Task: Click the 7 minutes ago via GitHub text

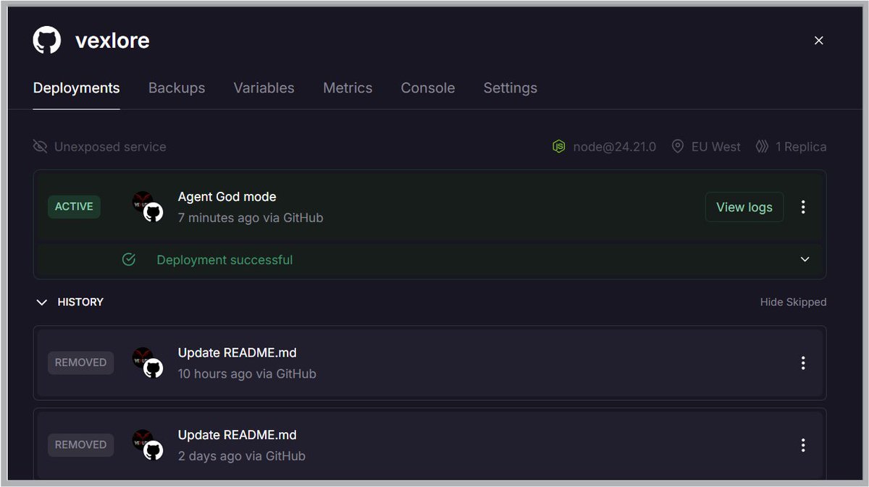Action: pyautogui.click(x=251, y=218)
